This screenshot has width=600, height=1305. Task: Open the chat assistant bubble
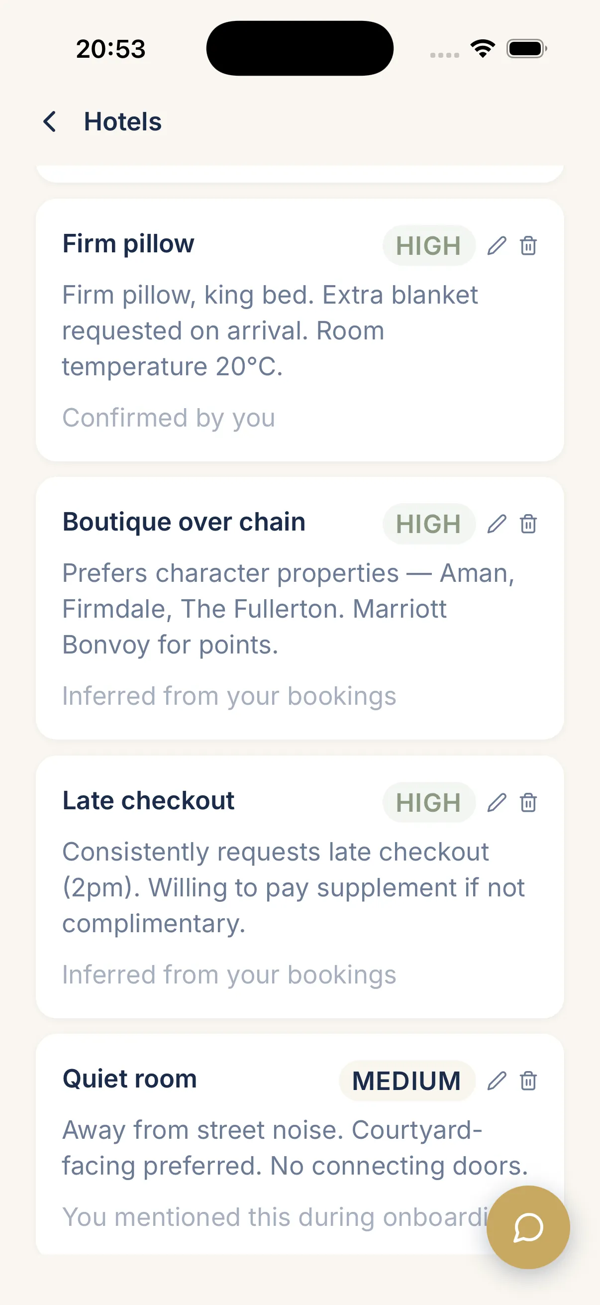527,1227
